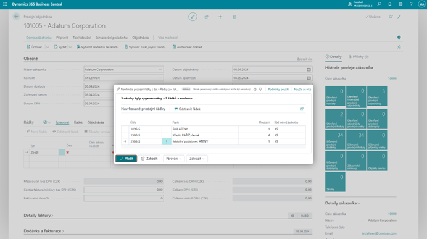Expand the Dodávka a fakturace section
Screen dimensions: 427x239
point(44,231)
